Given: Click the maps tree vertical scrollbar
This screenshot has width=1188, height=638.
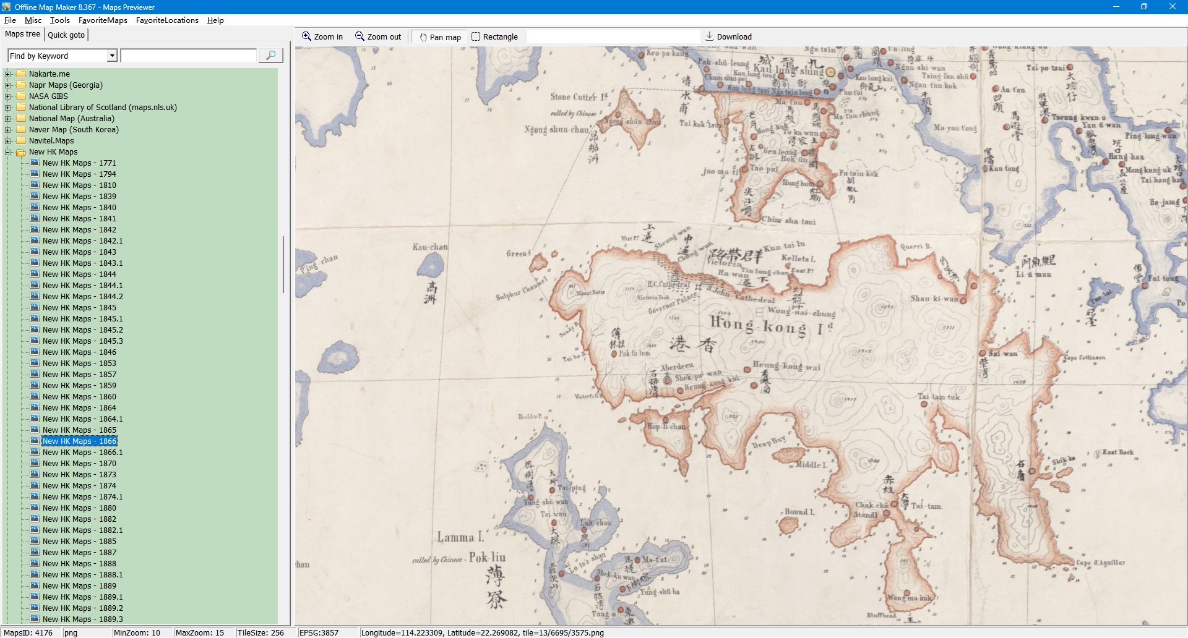Looking at the screenshot, I should tap(283, 265).
